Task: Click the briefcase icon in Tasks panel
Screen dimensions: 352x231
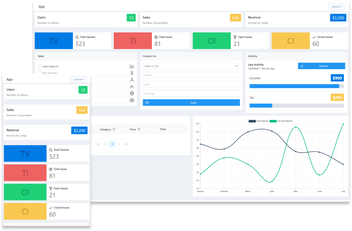Action: click(x=132, y=100)
